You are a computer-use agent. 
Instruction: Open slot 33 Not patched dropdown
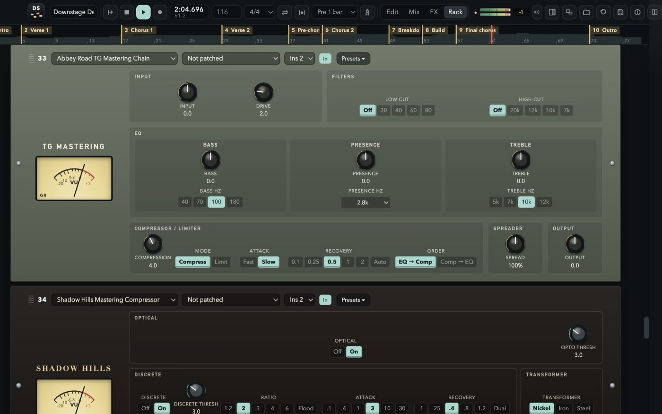[231, 58]
